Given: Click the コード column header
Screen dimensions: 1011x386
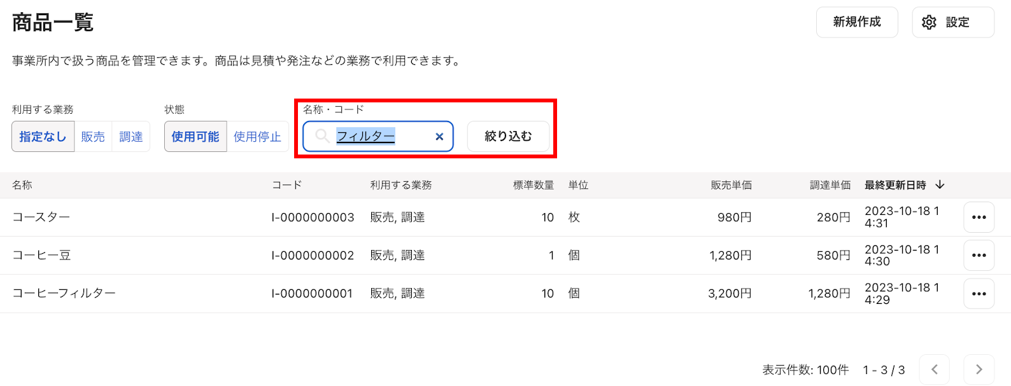Looking at the screenshot, I should (286, 185).
